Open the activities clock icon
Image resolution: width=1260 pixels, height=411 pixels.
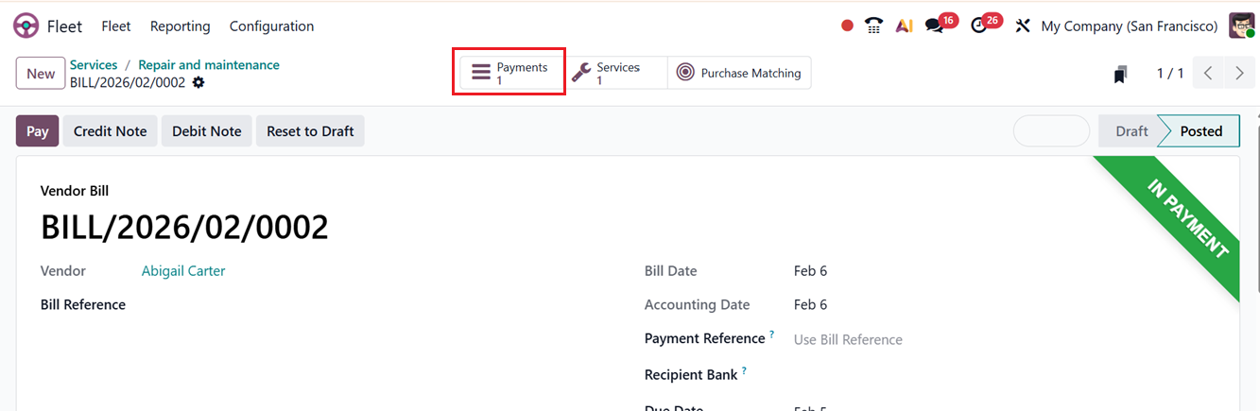979,26
